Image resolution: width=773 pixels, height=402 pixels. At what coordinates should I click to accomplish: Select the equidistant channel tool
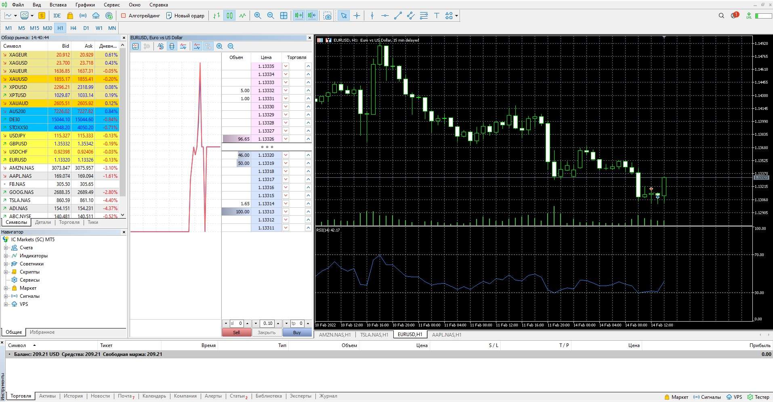(x=411, y=16)
